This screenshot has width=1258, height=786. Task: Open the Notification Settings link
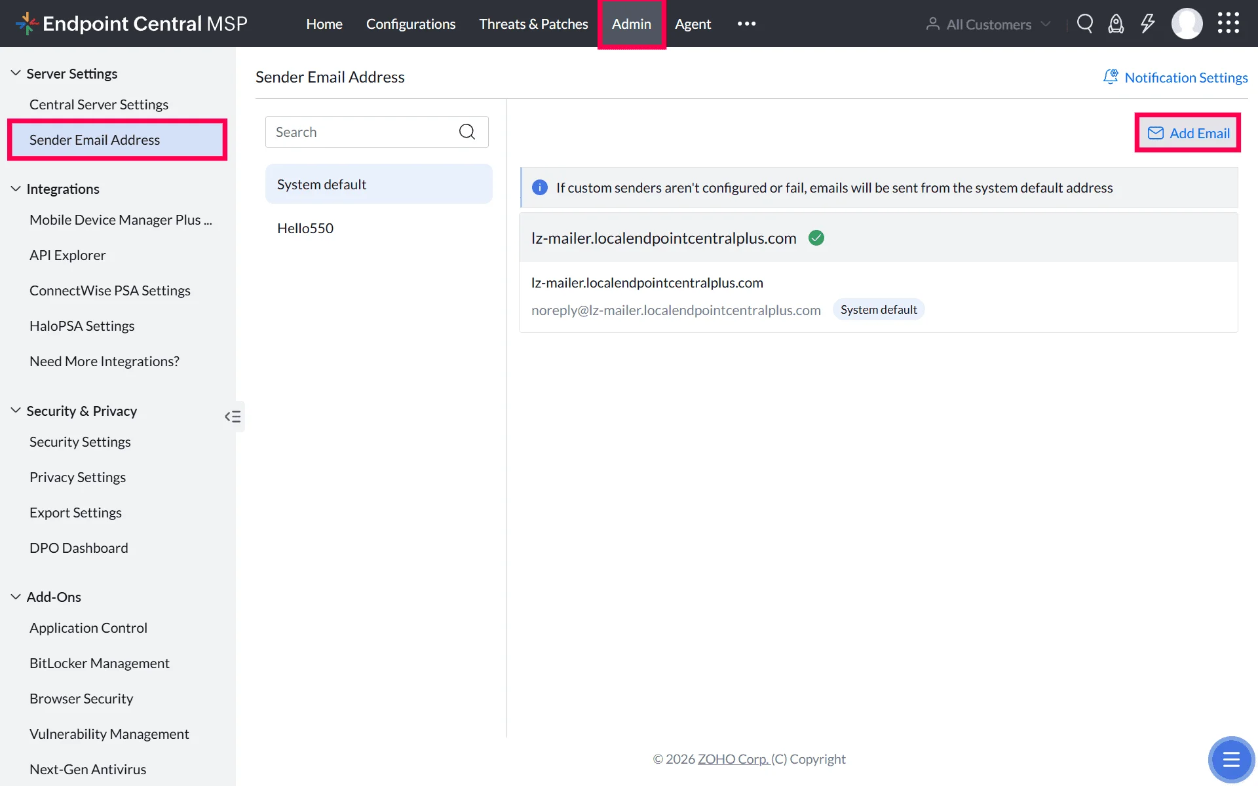(x=1186, y=77)
